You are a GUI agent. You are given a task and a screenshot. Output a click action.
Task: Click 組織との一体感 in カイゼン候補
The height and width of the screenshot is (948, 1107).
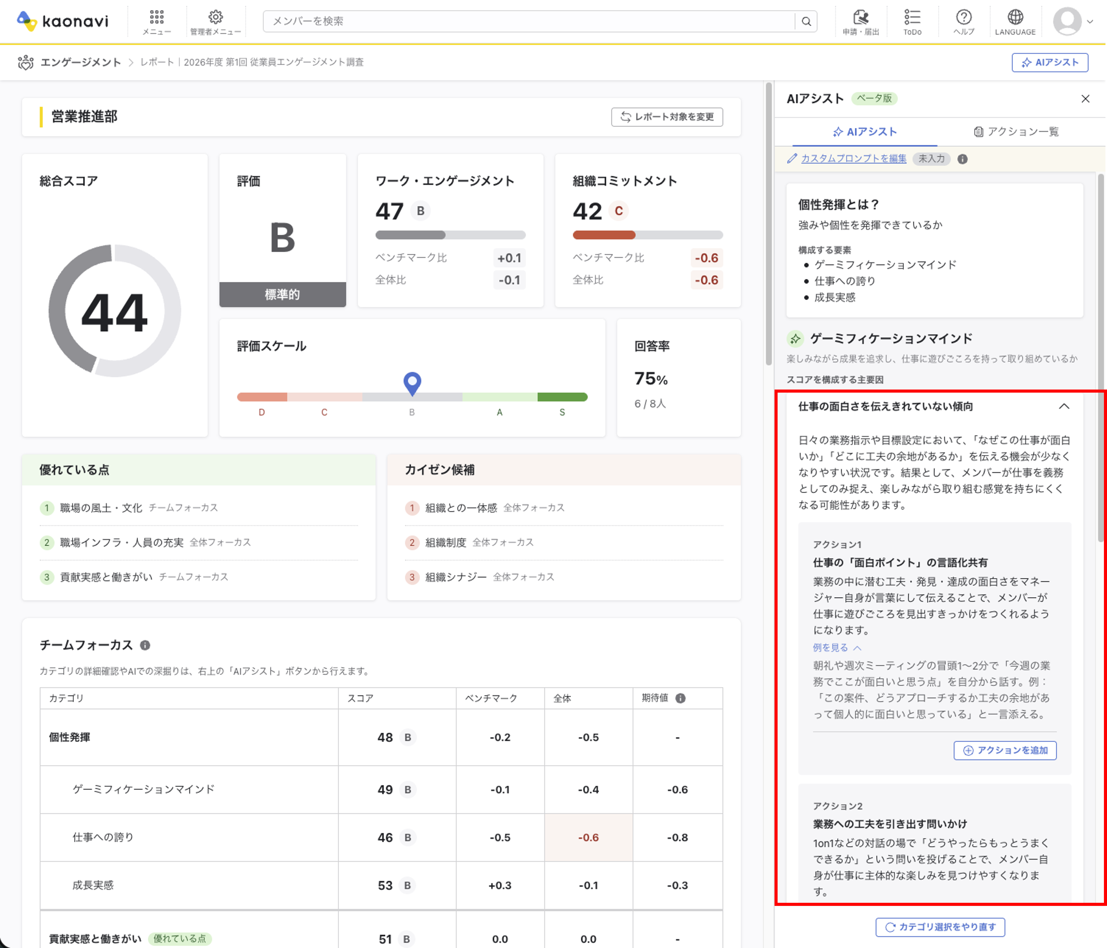click(x=460, y=508)
